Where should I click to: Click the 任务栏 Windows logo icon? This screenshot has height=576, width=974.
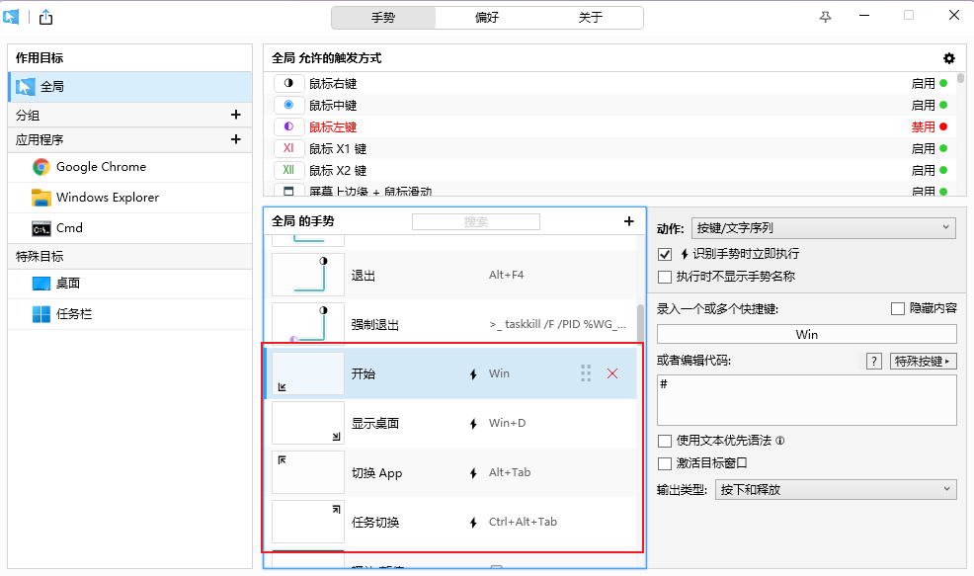click(x=41, y=314)
